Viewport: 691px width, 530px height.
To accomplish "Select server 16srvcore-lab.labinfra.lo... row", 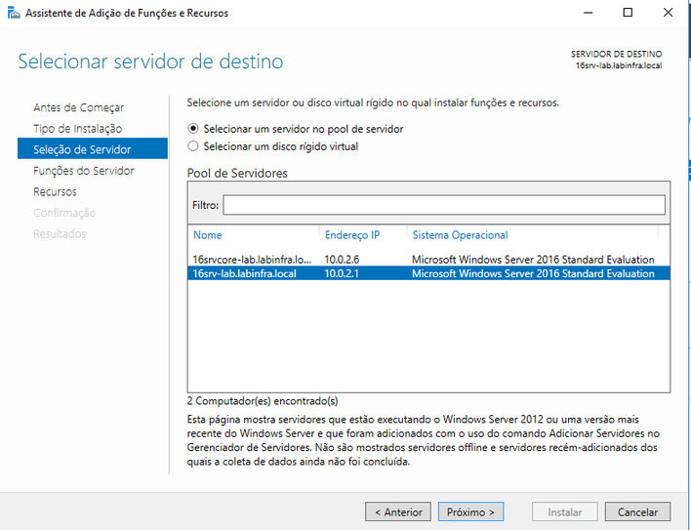I will (x=428, y=260).
